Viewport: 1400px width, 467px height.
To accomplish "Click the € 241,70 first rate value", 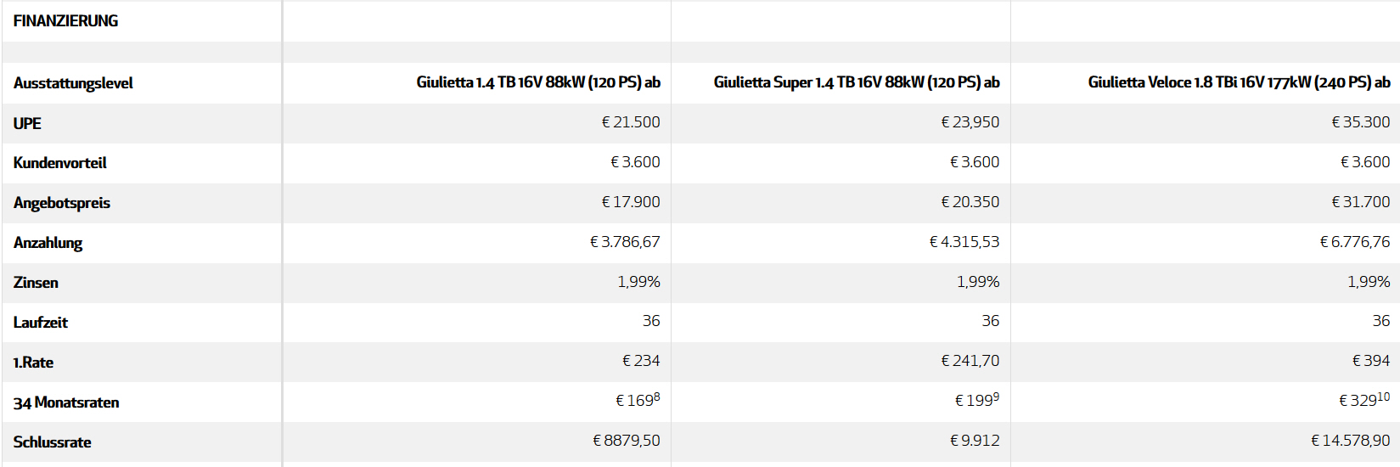I will tap(970, 361).
